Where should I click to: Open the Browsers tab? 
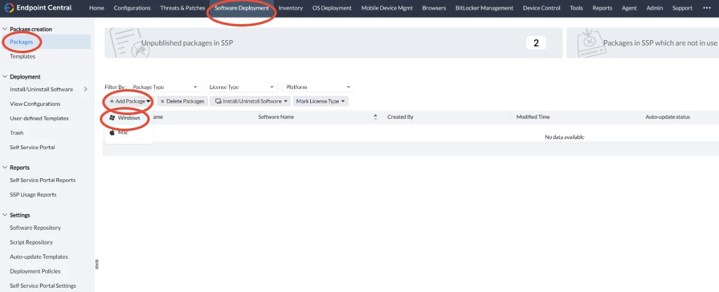434,8
